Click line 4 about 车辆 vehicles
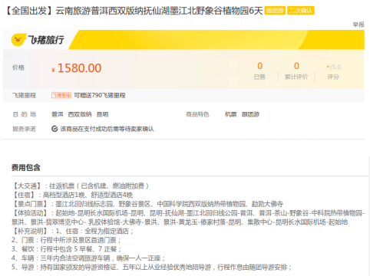The width and height of the screenshot is (370, 276). 88,258
